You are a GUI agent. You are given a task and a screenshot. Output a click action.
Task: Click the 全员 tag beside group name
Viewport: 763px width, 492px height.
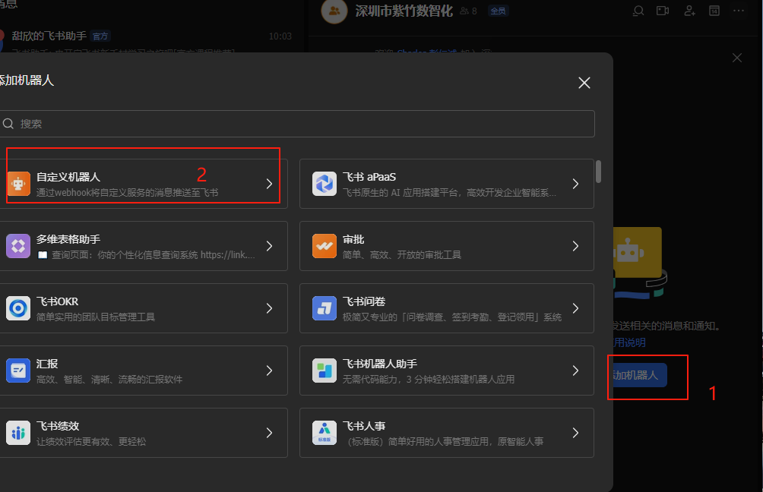(x=498, y=11)
